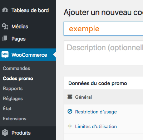
Task: Click the Restriction d'usage ban icon
Action: point(70,111)
